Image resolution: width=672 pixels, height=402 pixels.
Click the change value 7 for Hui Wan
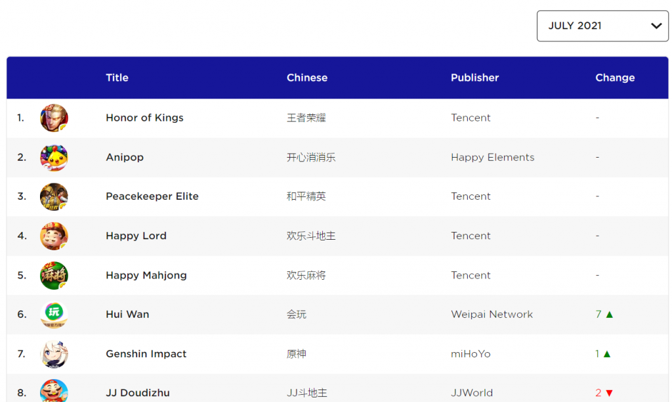tap(598, 315)
